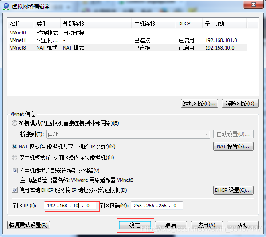Click 恢复默认设置(R) button
The height and width of the screenshot is (237, 266).
click(x=28, y=225)
